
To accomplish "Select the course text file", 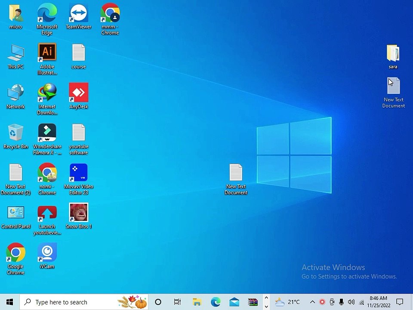I will 78,57.
